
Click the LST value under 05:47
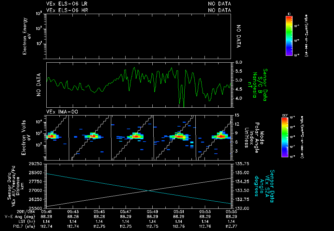(126, 222)
